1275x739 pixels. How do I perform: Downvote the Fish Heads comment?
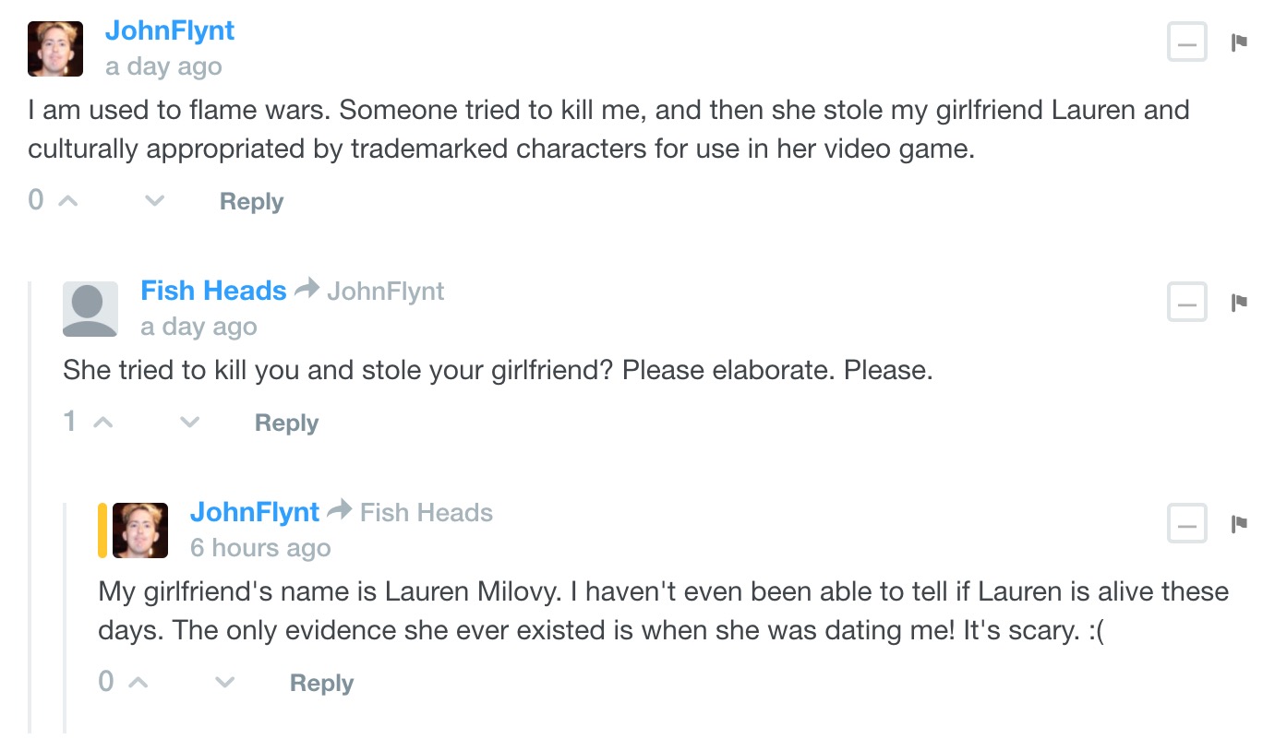point(190,422)
